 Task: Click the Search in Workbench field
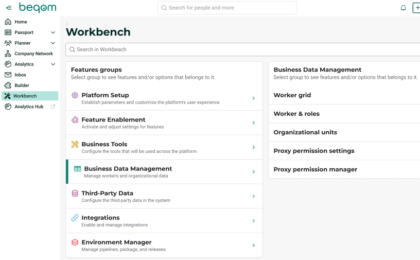(242, 49)
